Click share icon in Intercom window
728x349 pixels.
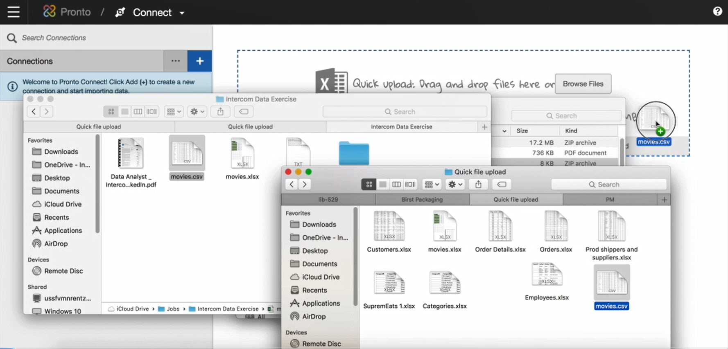point(220,111)
